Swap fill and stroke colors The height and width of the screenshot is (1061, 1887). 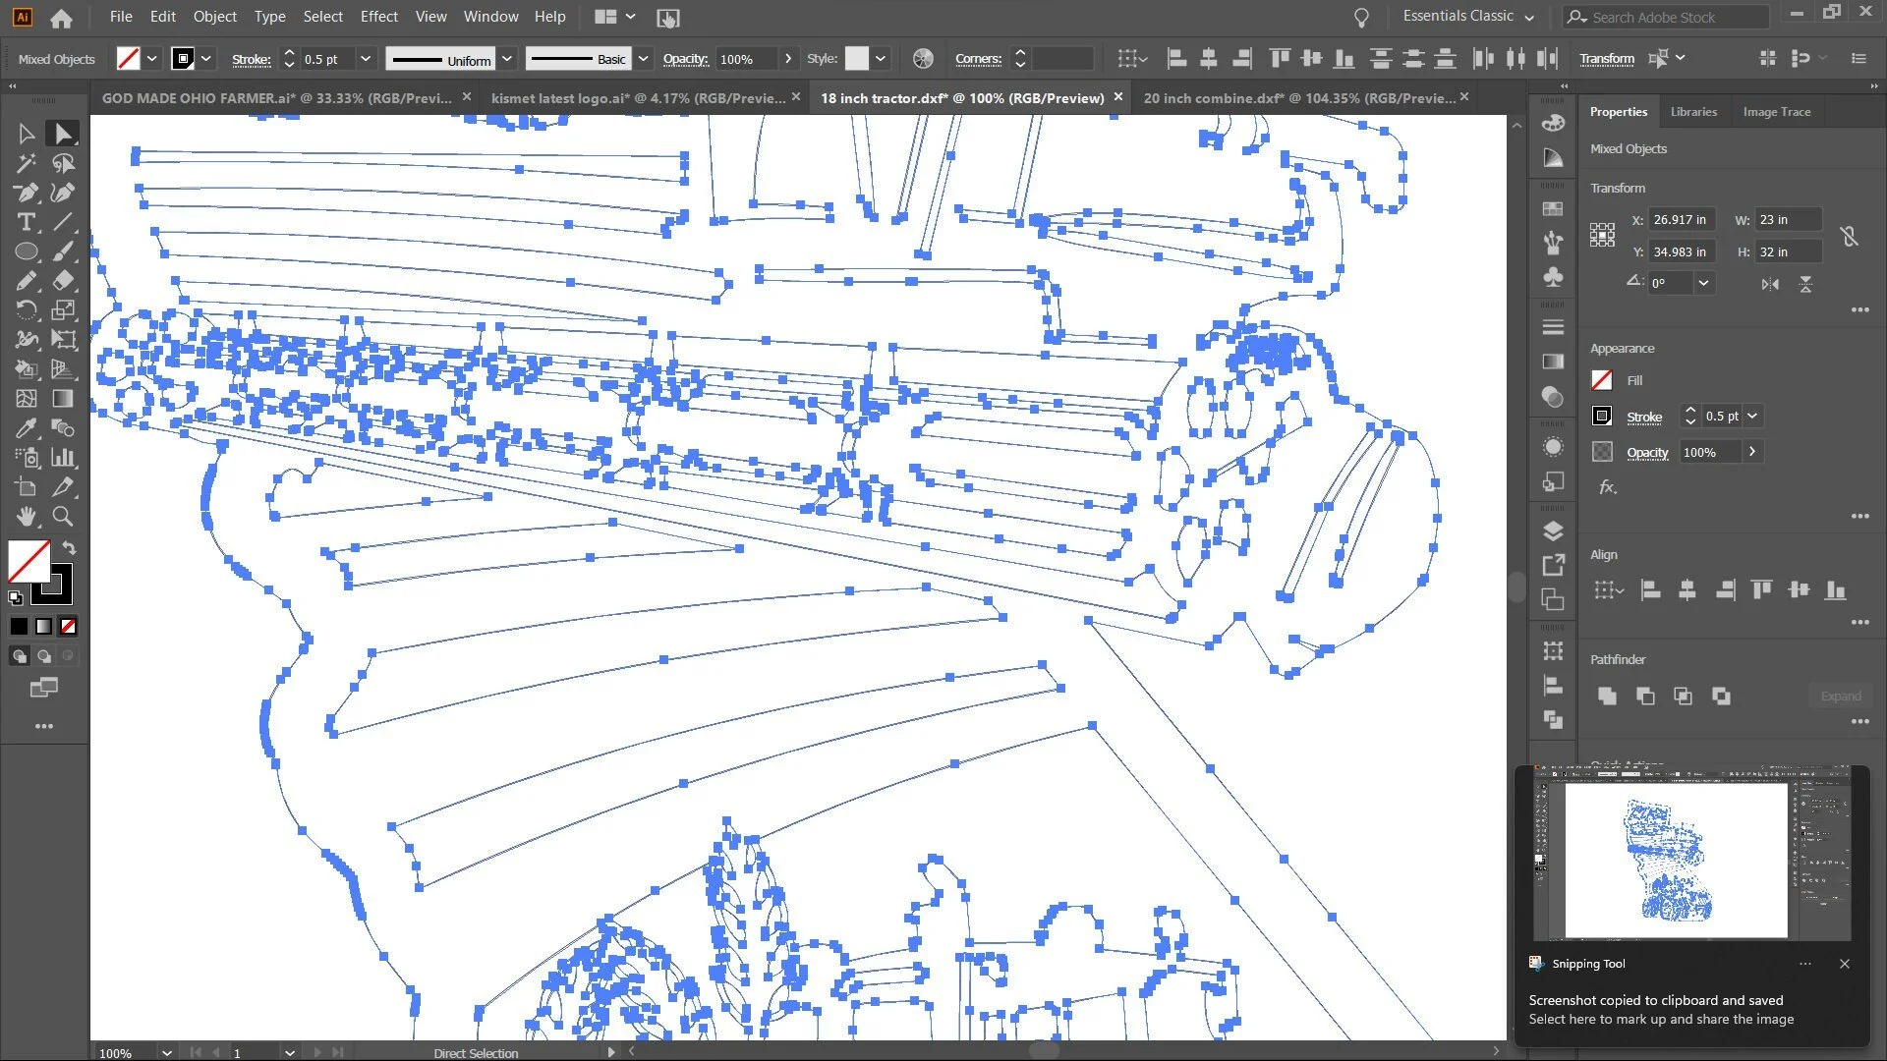[x=70, y=547]
